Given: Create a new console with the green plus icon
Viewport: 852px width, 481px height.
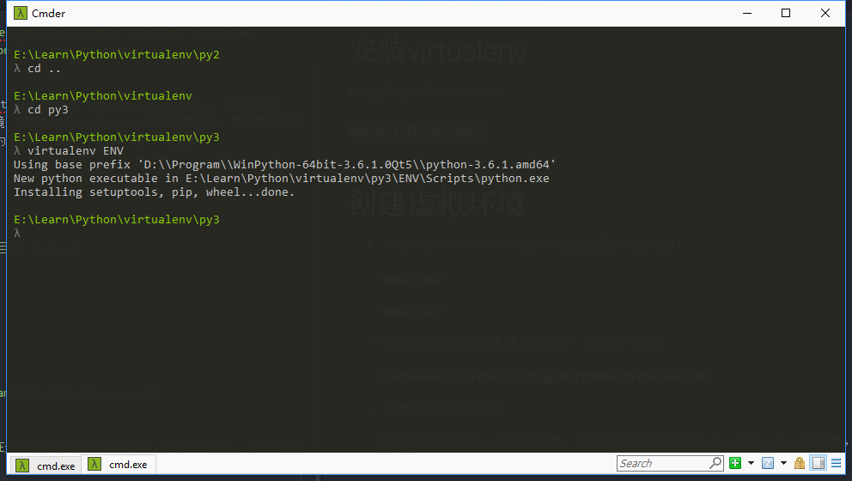Looking at the screenshot, I should click(x=735, y=463).
